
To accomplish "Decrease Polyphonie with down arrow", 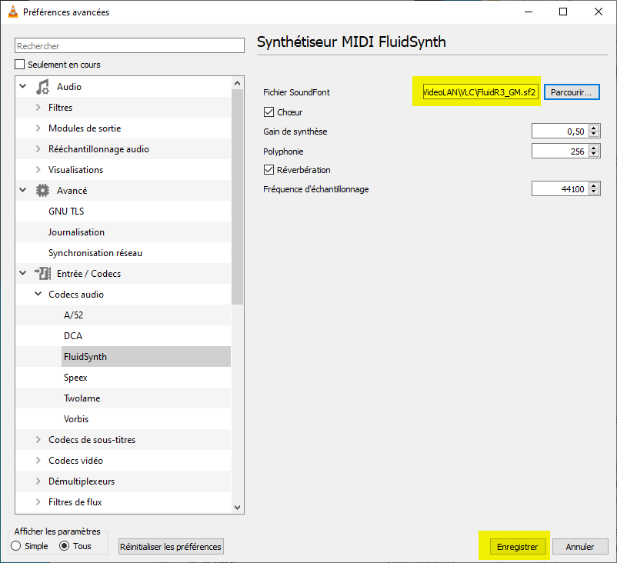I will click(594, 155).
